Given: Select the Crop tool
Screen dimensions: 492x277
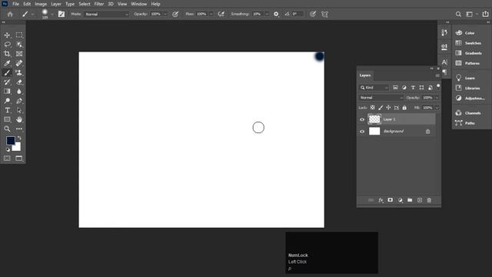Looking at the screenshot, I should click(7, 54).
